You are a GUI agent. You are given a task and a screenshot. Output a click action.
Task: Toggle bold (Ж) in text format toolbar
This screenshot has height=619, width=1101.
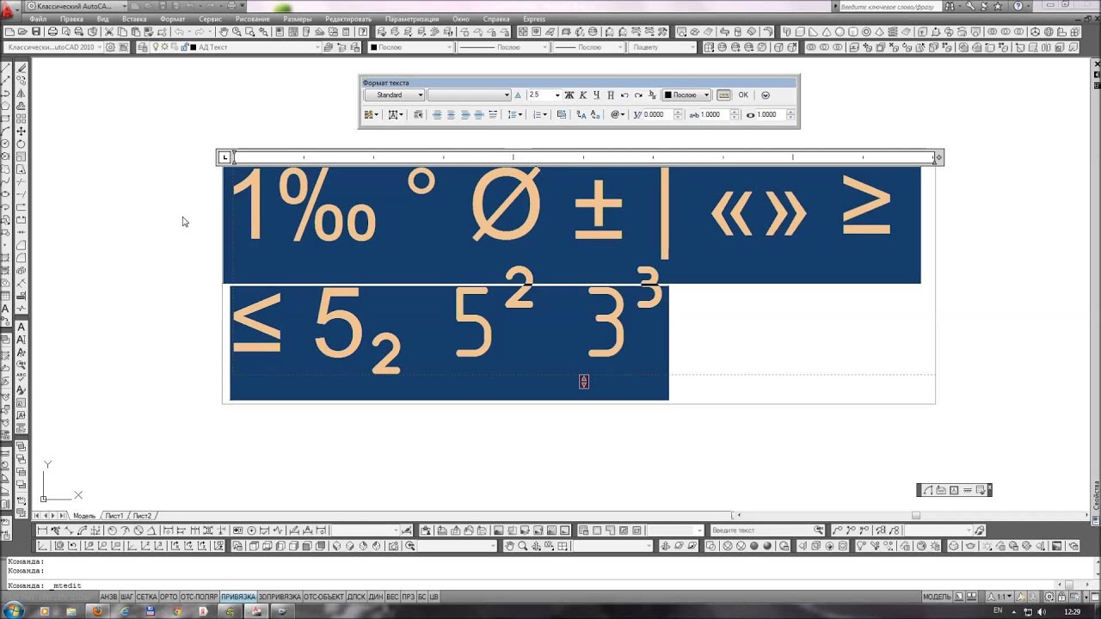coord(569,95)
